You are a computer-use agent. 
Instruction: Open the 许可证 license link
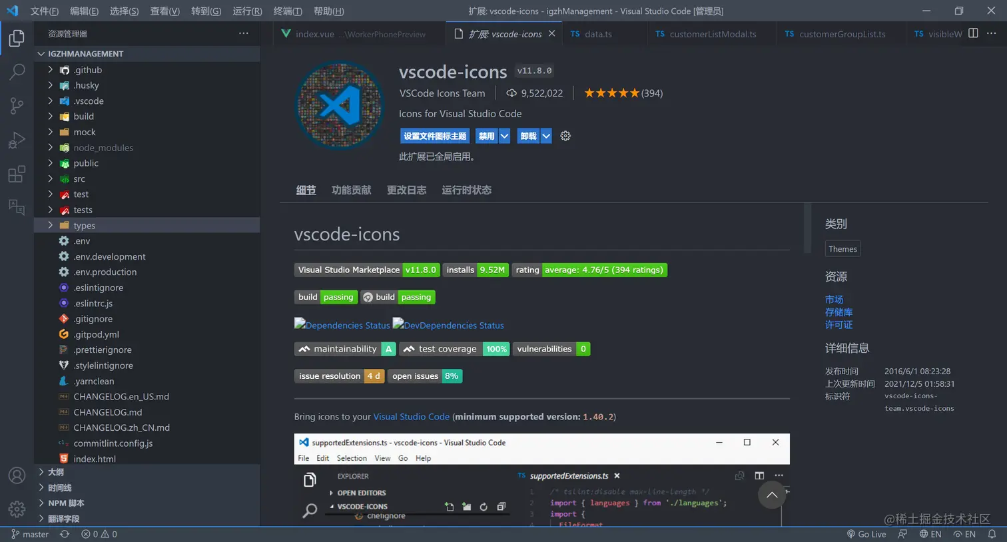coord(839,325)
